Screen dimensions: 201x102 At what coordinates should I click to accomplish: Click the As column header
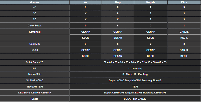click(86, 2)
